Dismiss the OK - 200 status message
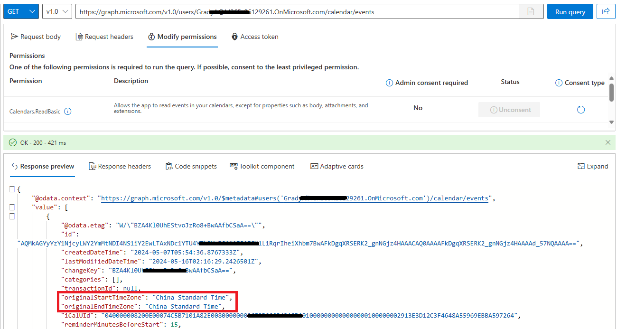 pos(608,142)
